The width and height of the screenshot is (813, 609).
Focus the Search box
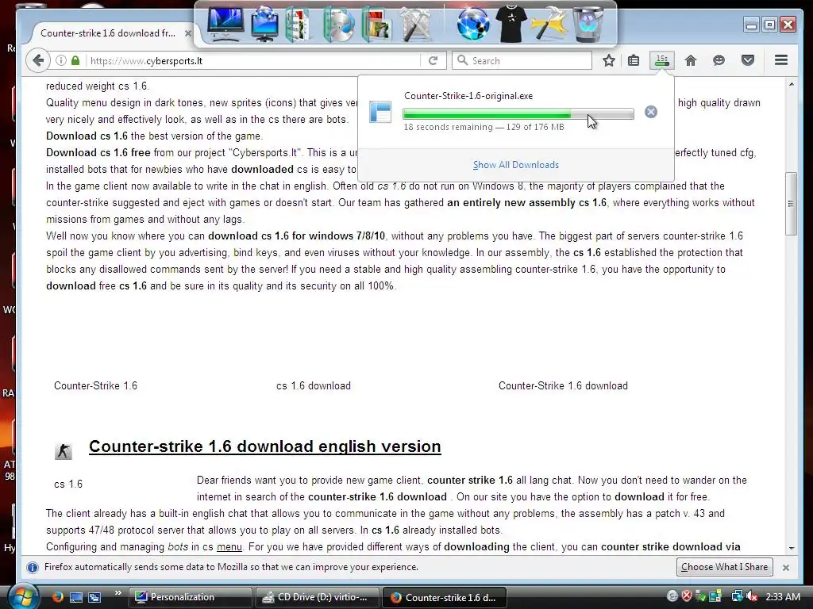tap(522, 60)
